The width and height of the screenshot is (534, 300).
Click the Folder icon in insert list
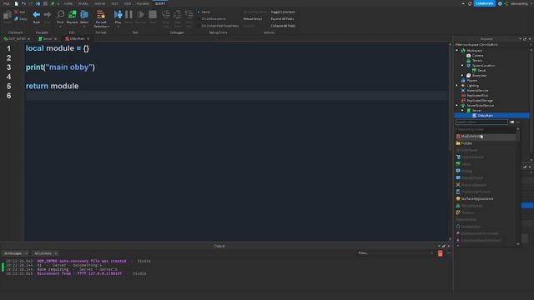click(x=458, y=143)
